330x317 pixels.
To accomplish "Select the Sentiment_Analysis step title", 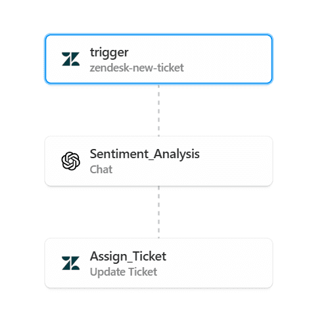I will [145, 154].
